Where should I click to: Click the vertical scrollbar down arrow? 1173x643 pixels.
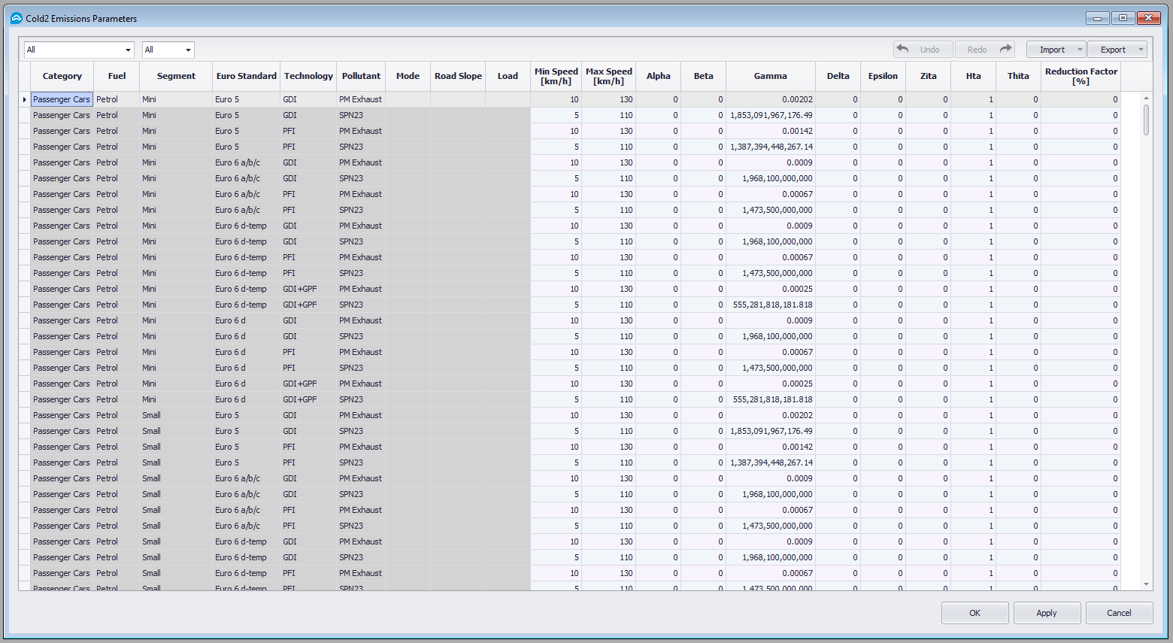point(1146,584)
